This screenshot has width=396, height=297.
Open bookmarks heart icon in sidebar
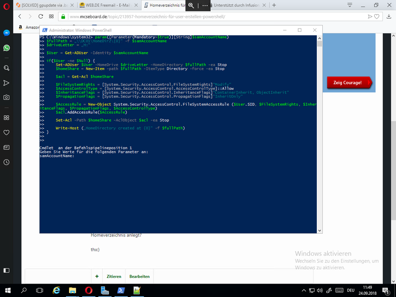tap(6, 132)
